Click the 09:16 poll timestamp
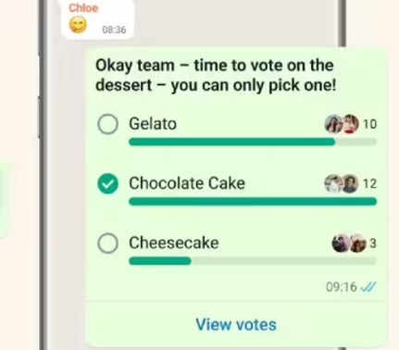Viewport: 399px width, 350px height. click(342, 287)
